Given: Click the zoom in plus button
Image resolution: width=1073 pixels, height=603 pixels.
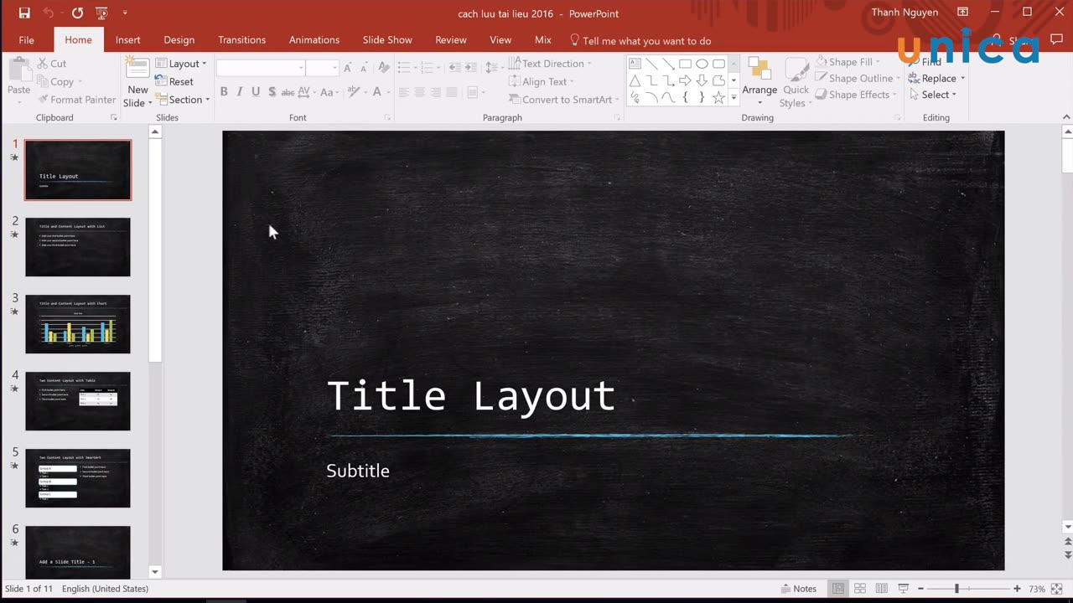Looking at the screenshot, I should [x=1017, y=589].
